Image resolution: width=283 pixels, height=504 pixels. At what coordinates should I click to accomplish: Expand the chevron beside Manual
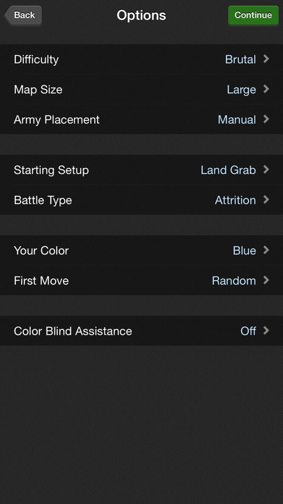(266, 119)
